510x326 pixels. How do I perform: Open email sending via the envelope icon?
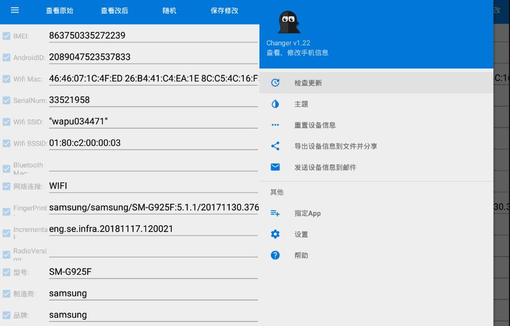276,167
